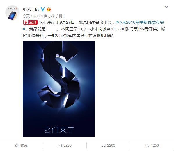
Task: Click the comment bubble icon
Action: 103,145
